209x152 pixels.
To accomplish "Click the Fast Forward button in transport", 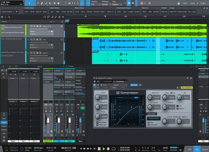I will 88,149.
